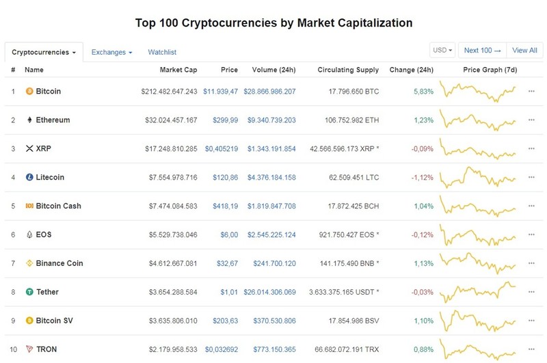Viewport: 547px width, 363px height.
Task: Click the XRP cross logo icon
Action: click(x=29, y=148)
